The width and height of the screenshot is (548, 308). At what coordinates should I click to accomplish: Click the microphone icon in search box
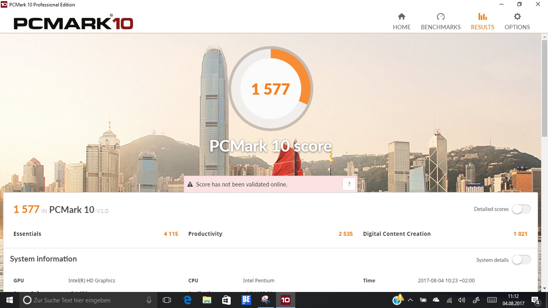149,300
